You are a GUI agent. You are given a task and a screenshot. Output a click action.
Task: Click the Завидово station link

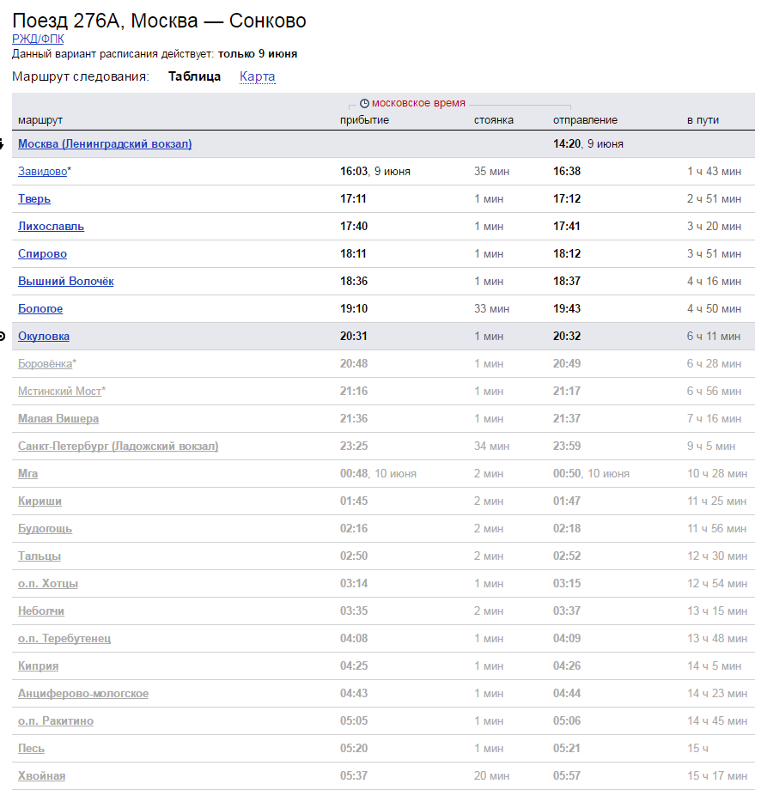pos(42,172)
